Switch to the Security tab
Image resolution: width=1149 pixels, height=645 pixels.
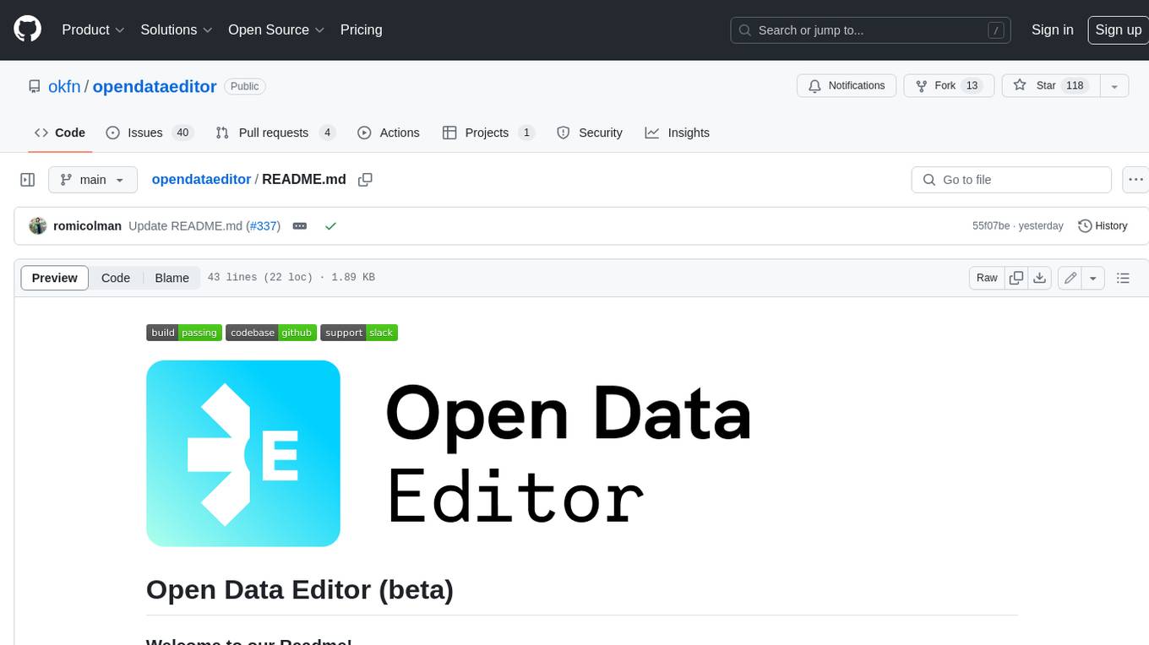[x=590, y=133]
